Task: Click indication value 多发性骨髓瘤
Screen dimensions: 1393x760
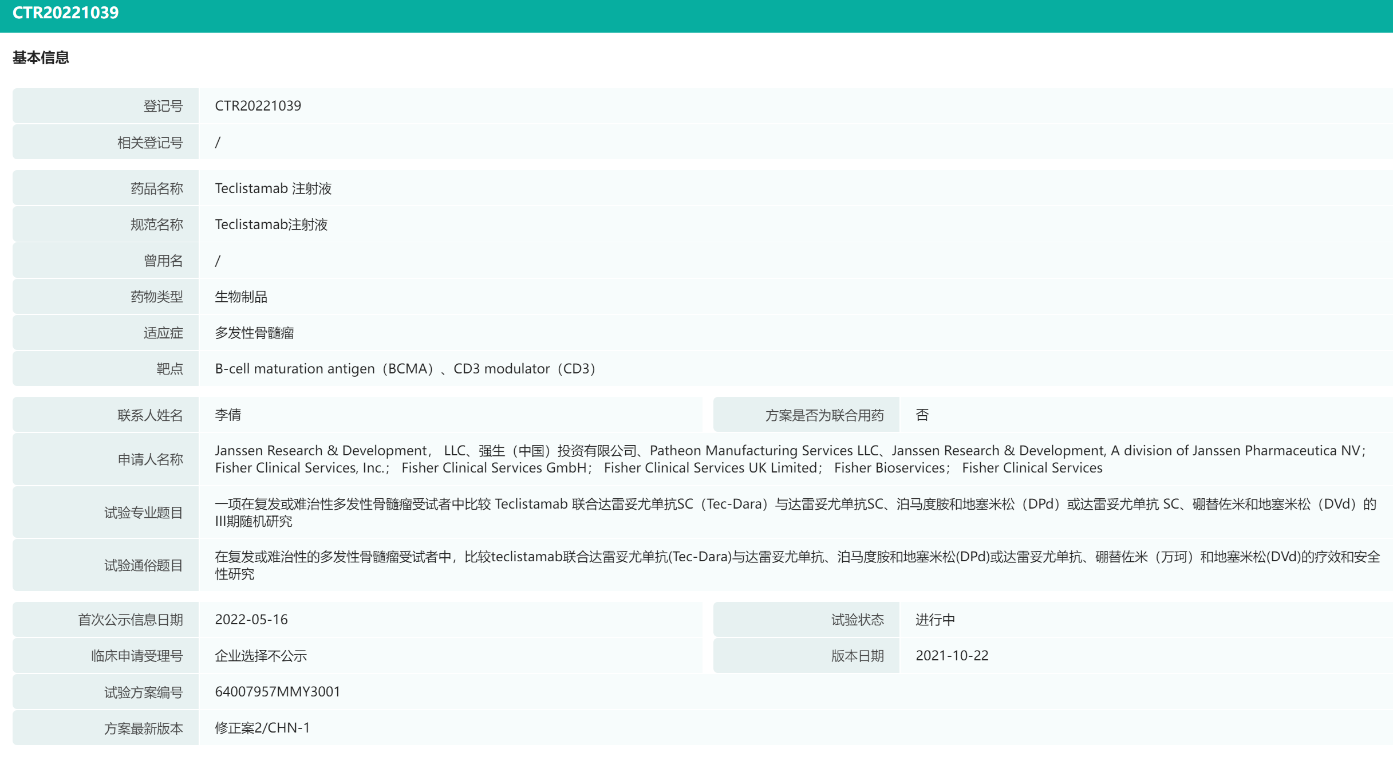Action: tap(254, 333)
